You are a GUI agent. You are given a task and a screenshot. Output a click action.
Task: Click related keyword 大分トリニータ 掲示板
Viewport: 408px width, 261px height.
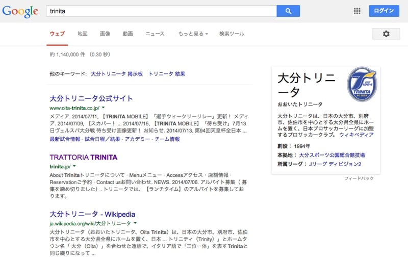[117, 74]
